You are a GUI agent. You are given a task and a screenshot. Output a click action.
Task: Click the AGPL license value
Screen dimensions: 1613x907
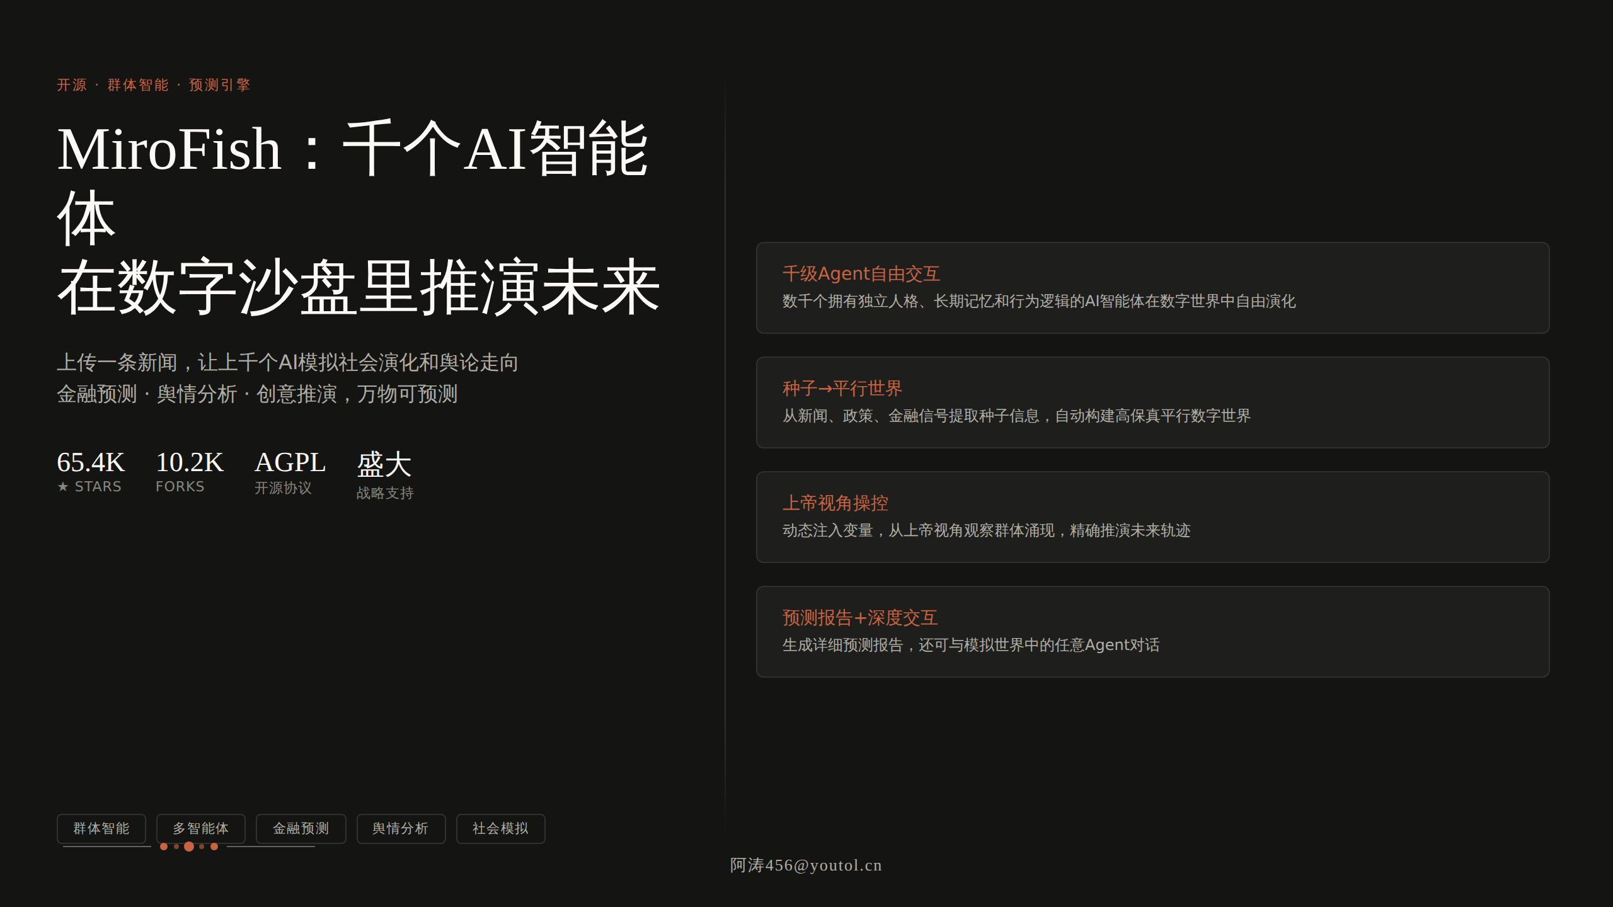(290, 462)
